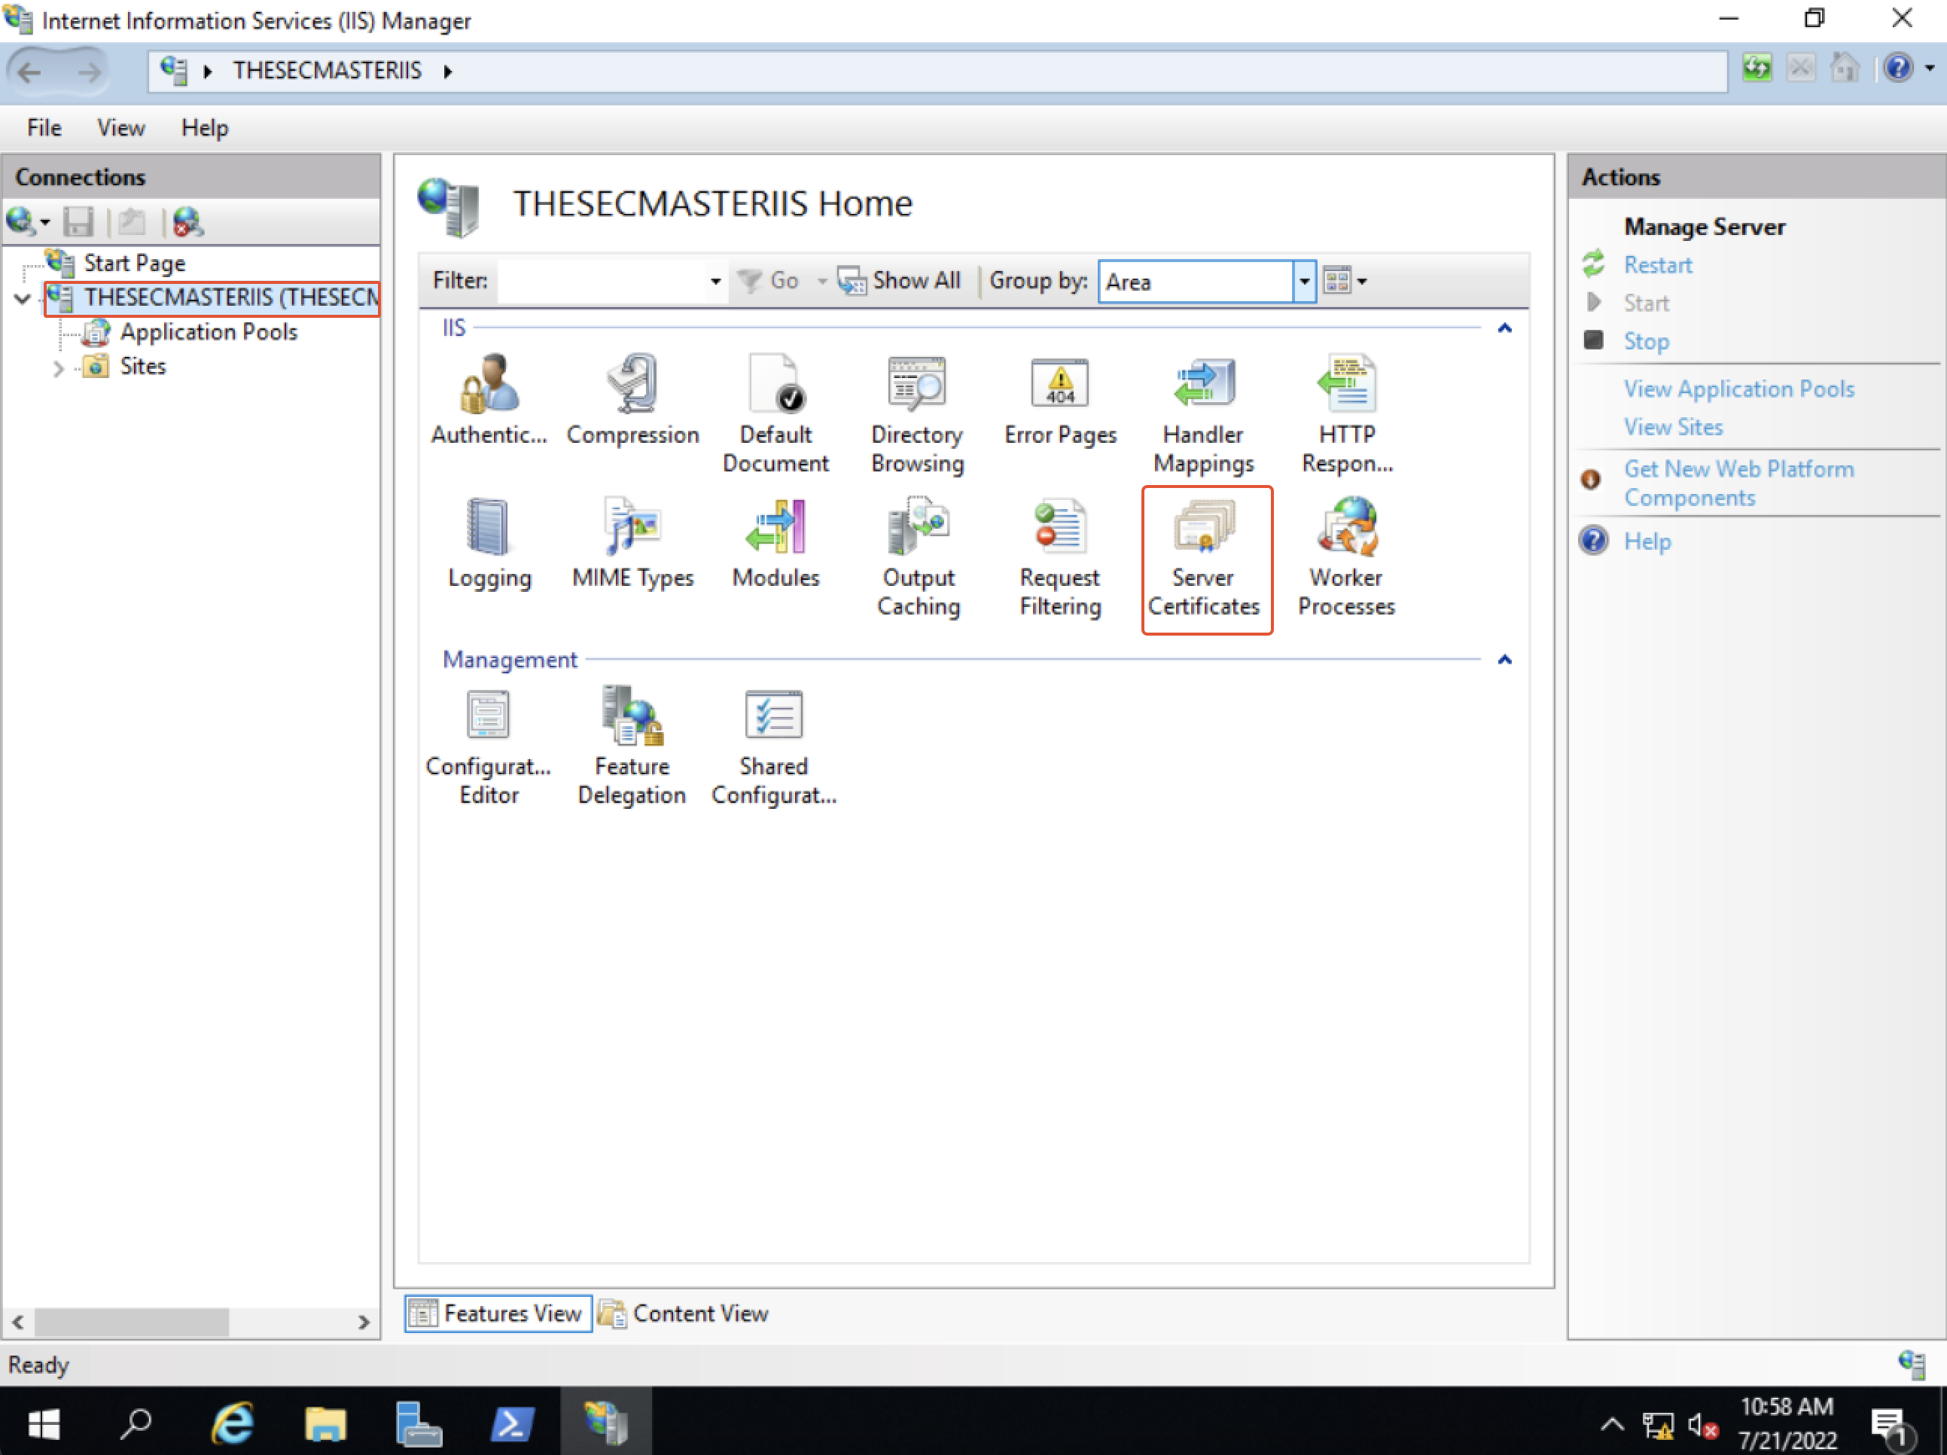The image size is (1947, 1455).
Task: Click the create new connection globe icon
Action: (x=21, y=222)
